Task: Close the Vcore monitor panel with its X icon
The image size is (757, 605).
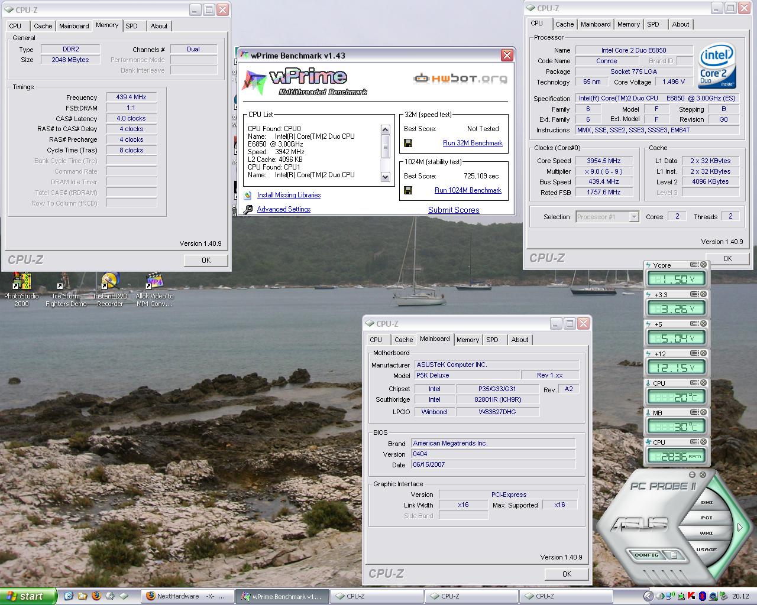Action: tap(704, 265)
